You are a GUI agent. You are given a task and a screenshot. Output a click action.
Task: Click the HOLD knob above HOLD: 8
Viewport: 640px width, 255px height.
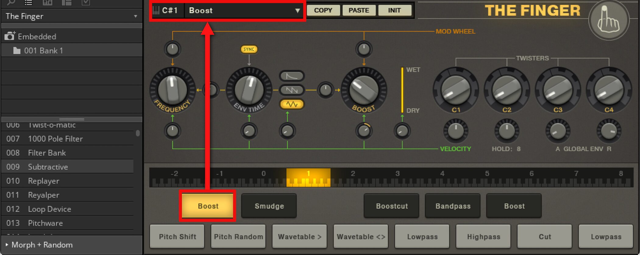click(507, 131)
